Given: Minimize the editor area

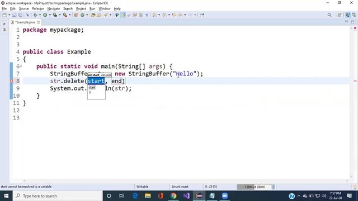Looking at the screenshot, I should (346, 21).
